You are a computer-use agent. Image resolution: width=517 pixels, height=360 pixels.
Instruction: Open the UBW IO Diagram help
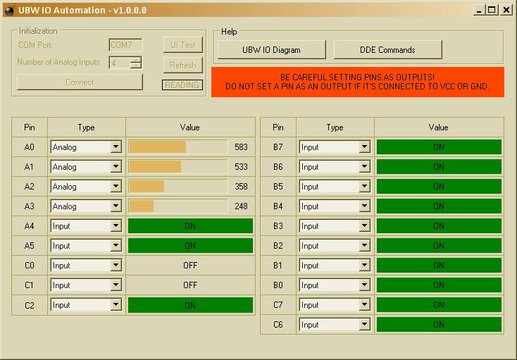point(271,50)
